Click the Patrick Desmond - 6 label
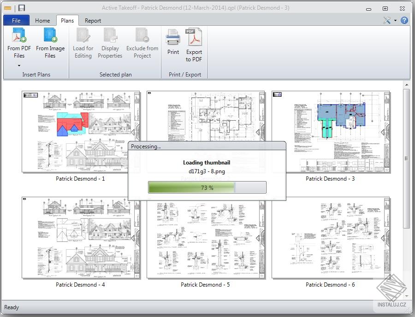This screenshot has height=317, width=415. click(330, 285)
